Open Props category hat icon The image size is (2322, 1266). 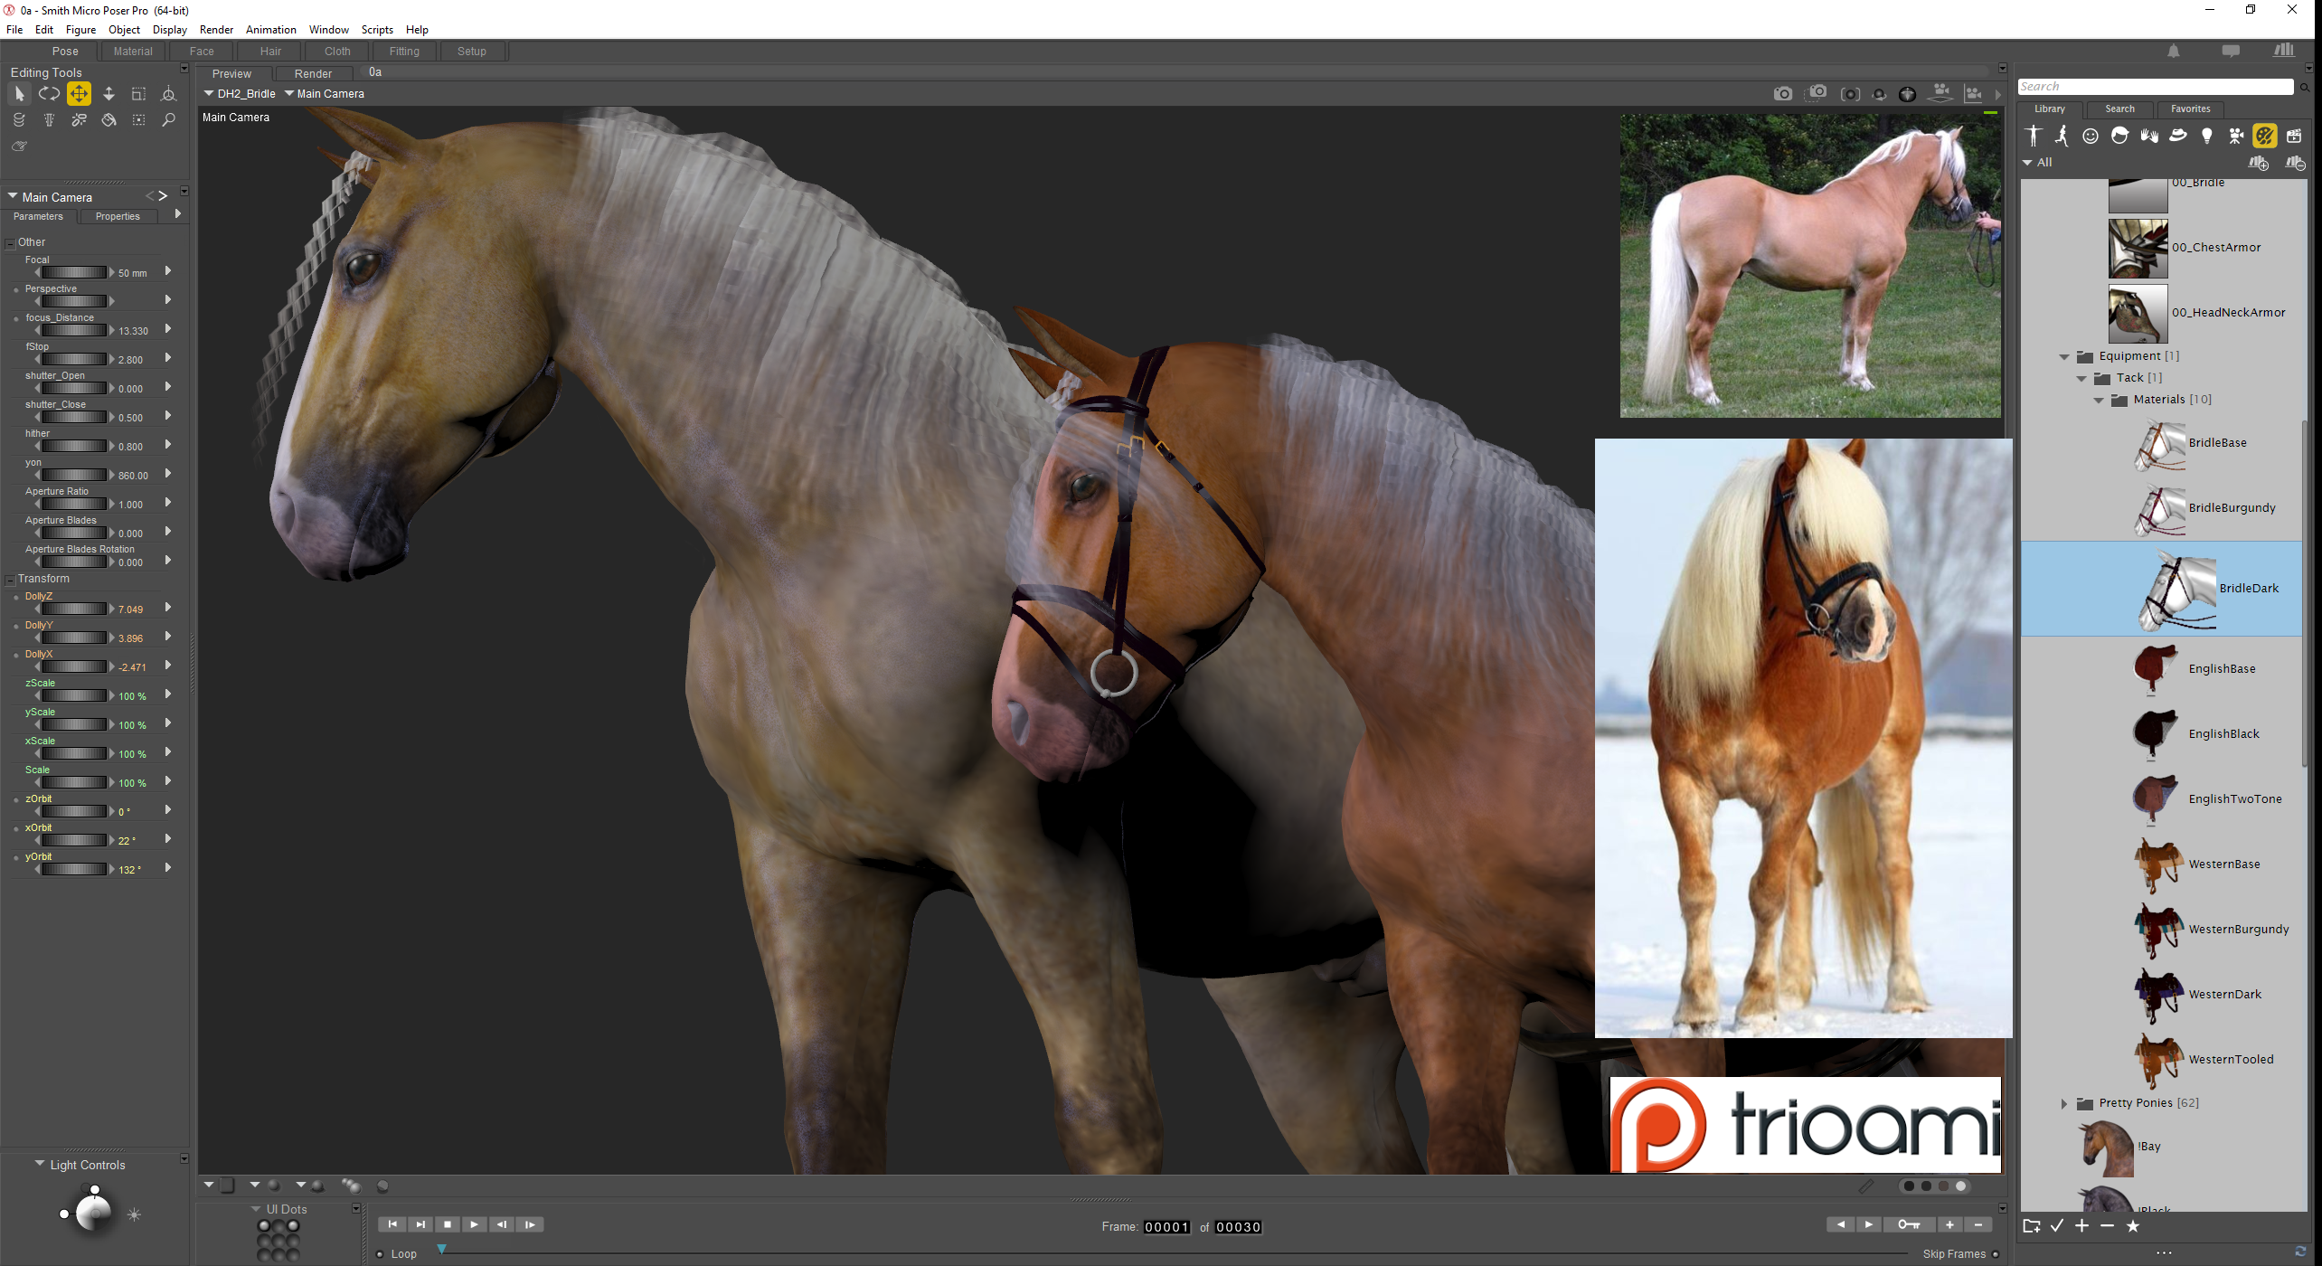(2178, 136)
